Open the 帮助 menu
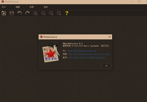The image size is (147, 102). pyautogui.click(x=46, y=7)
